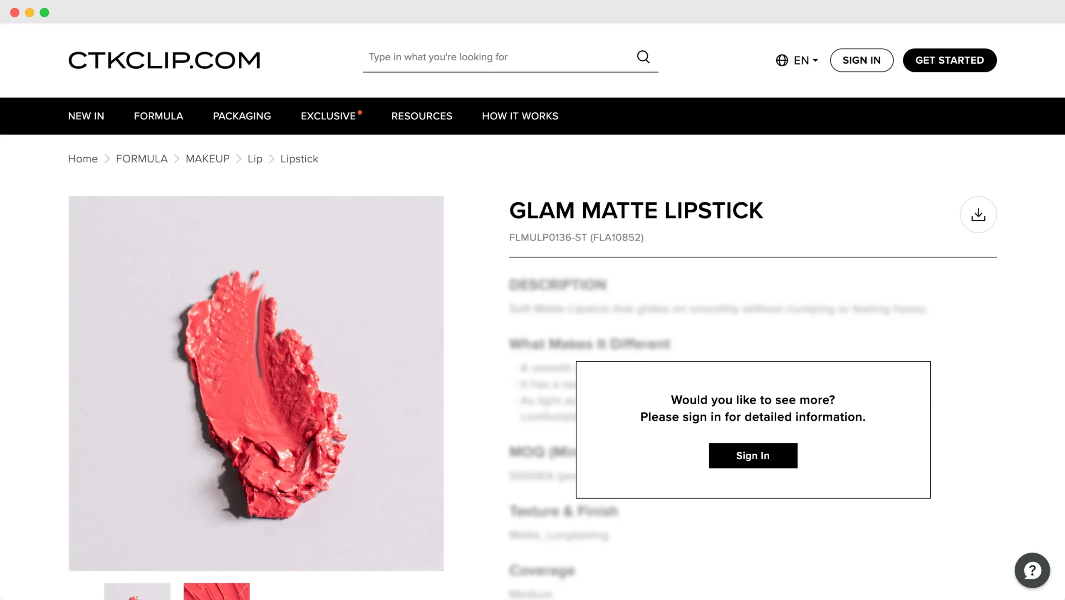Click the black Sign In popup button
The width and height of the screenshot is (1065, 600).
(753, 456)
